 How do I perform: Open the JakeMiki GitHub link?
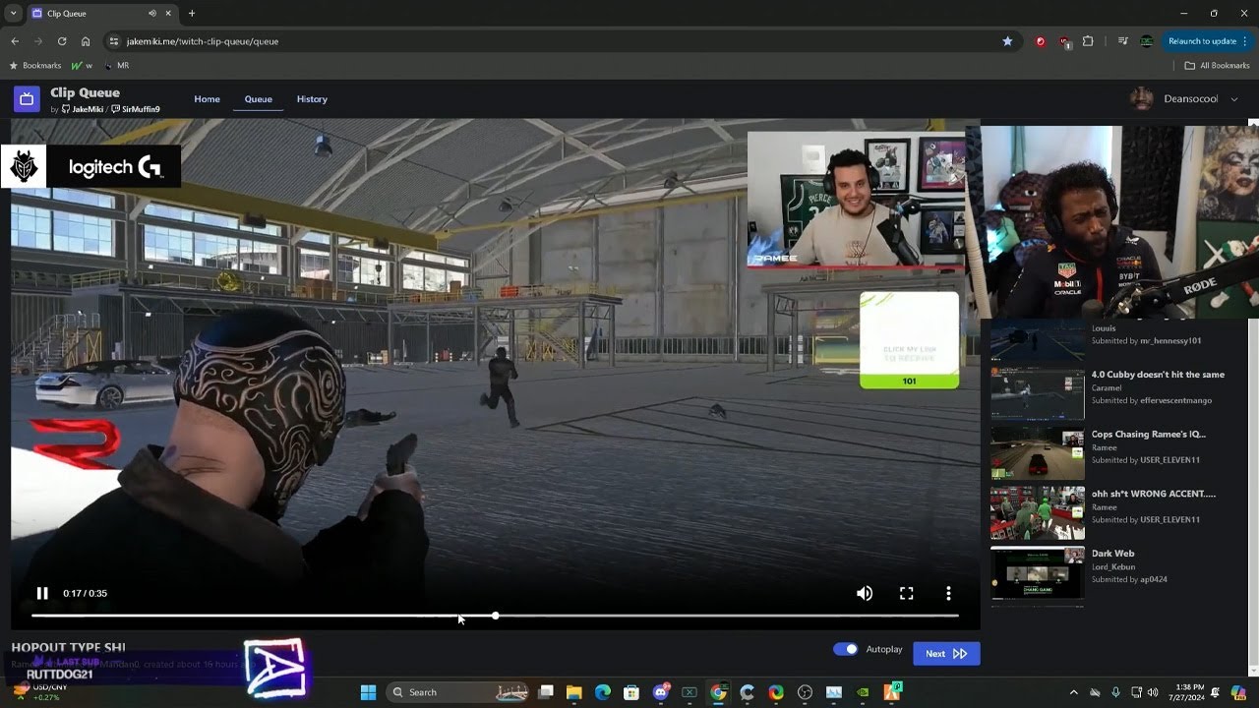coord(84,109)
